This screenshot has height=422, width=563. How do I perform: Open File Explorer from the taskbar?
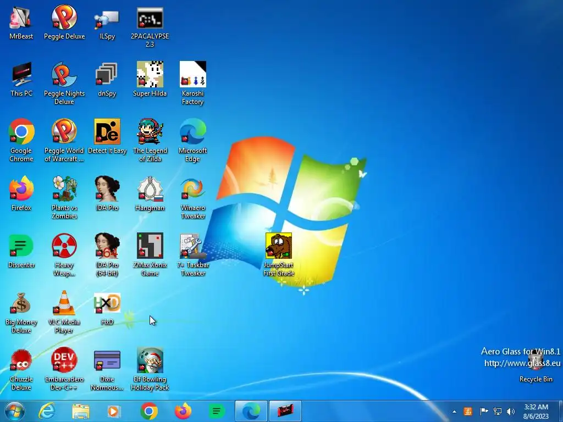[x=81, y=411]
